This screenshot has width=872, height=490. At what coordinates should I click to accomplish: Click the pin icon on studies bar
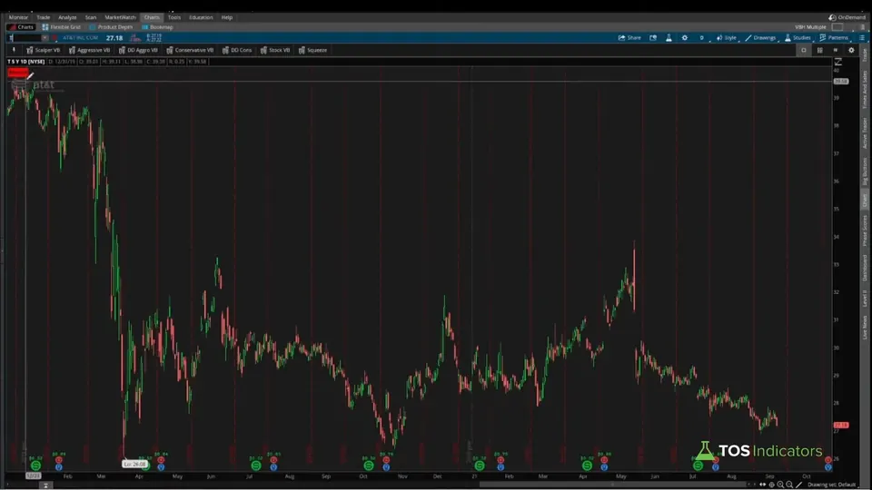(14, 50)
